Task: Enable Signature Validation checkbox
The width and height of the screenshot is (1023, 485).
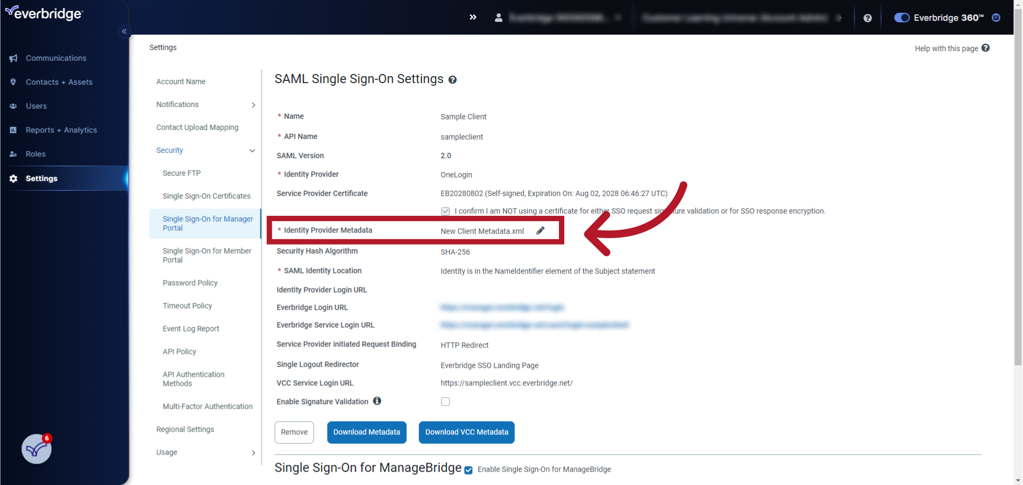Action: point(445,401)
